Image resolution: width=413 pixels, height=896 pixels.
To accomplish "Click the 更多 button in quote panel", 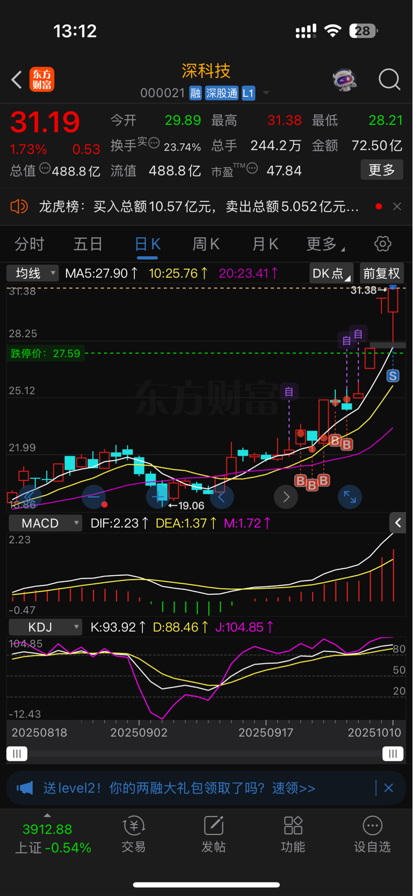I will pyautogui.click(x=382, y=170).
